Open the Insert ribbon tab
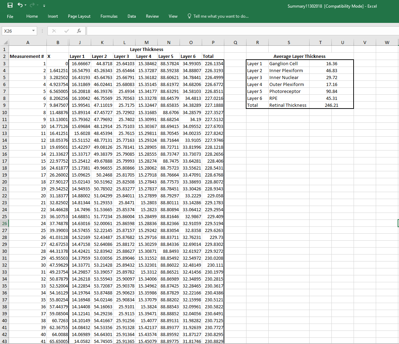This screenshot has width=399, height=344. click(53, 16)
